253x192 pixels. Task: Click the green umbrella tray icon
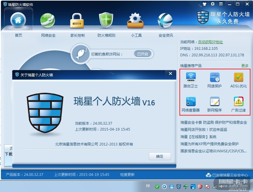(186, 187)
